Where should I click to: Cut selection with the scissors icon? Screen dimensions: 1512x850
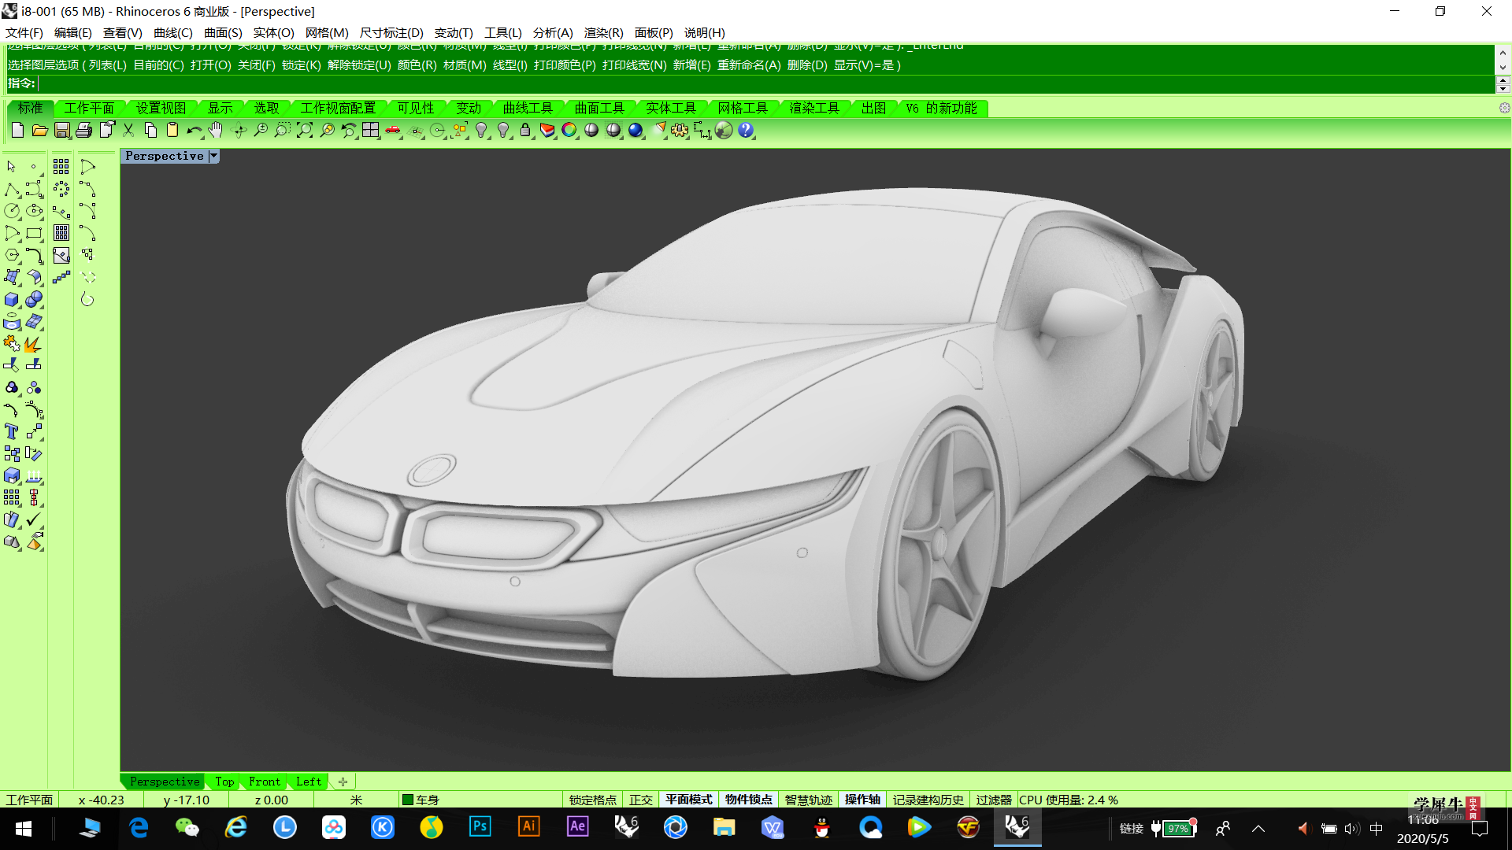click(128, 131)
